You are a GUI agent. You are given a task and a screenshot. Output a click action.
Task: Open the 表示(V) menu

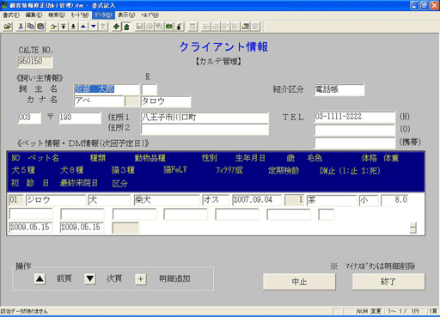pos(126,15)
